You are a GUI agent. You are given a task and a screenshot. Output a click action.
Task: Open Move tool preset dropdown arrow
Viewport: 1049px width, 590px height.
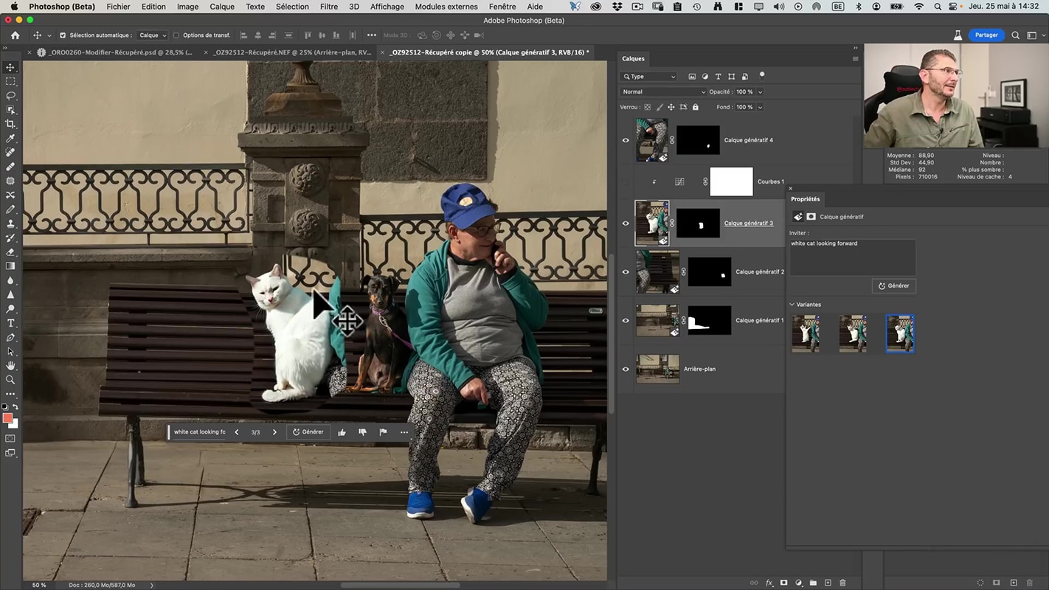tap(49, 35)
